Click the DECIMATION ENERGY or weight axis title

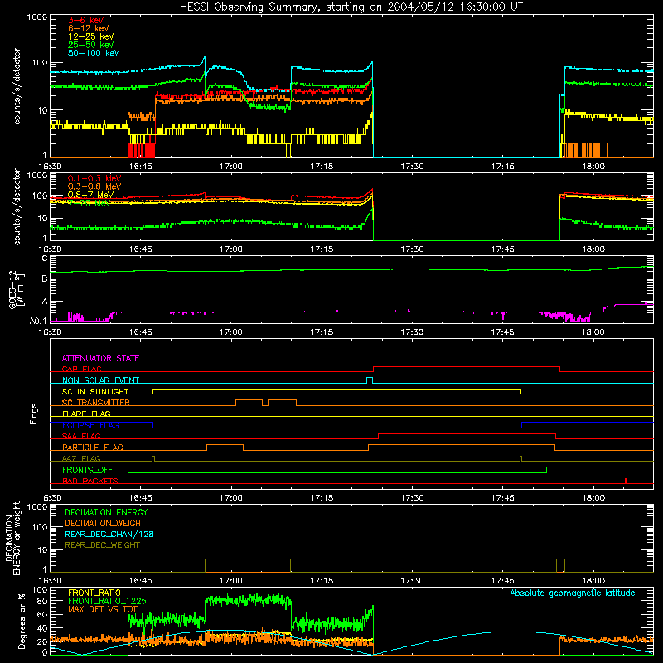click(x=12, y=538)
